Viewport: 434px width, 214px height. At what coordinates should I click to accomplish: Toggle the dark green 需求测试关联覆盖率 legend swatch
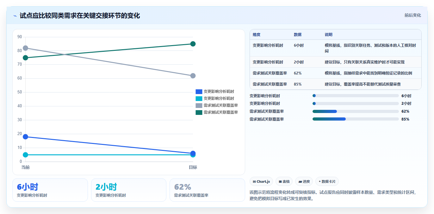(199, 112)
